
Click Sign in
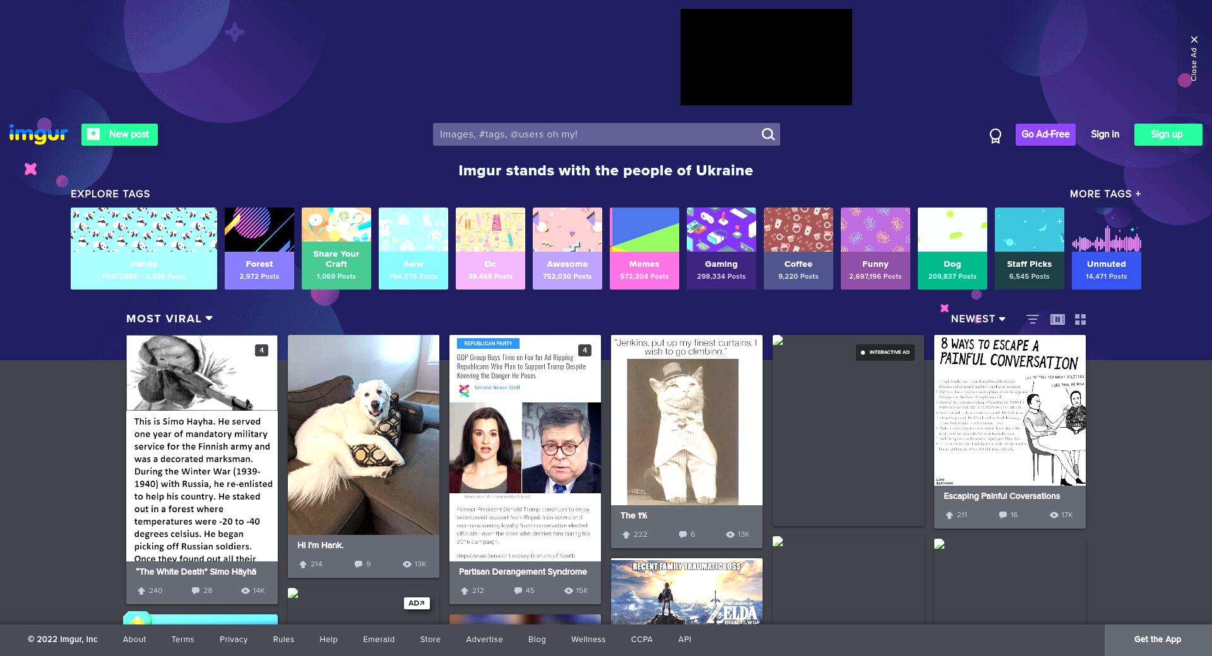1105,134
